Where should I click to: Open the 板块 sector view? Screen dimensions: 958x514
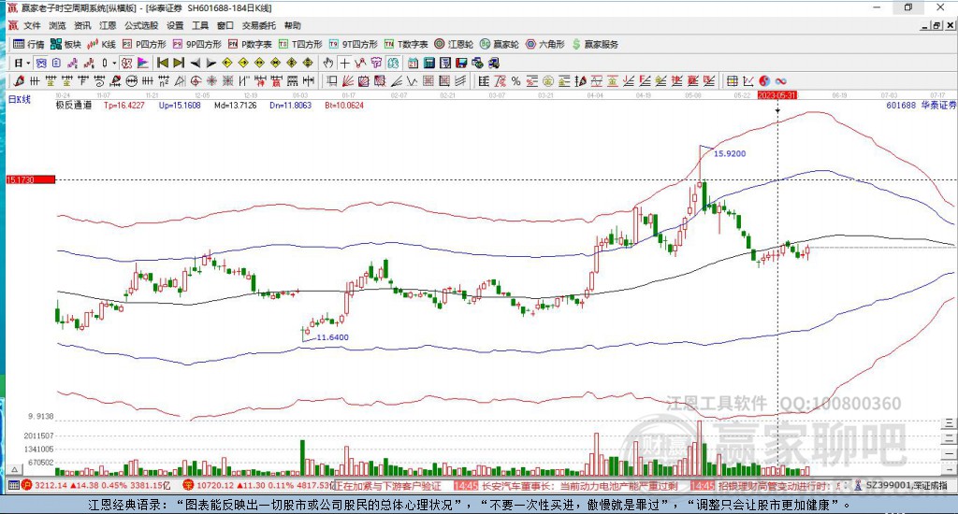pyautogui.click(x=65, y=44)
